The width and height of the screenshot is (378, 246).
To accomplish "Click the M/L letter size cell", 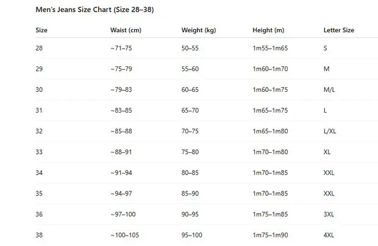I will pyautogui.click(x=329, y=90).
